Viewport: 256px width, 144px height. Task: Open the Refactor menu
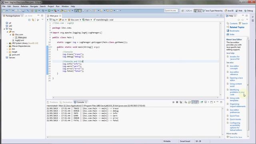tap(24, 6)
